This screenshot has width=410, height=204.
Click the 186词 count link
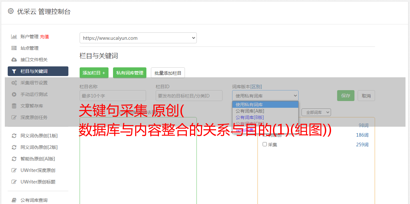362,135
